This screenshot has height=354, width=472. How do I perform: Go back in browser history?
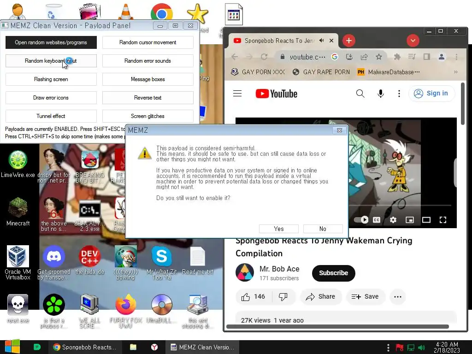coord(235,57)
